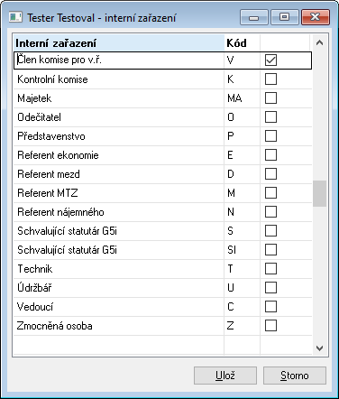Select the Zmocněná osoba row
339x399 pixels.
[x=162, y=326]
